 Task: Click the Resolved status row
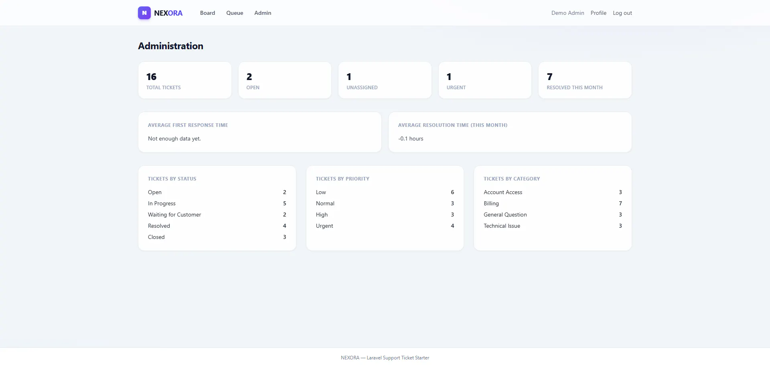pos(217,226)
